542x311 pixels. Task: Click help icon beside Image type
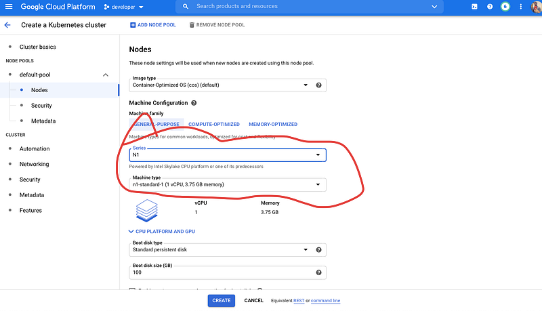(x=318, y=85)
